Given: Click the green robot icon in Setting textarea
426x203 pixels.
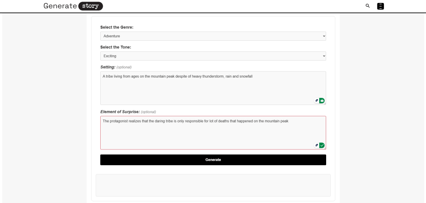Looking at the screenshot, I should click(322, 100).
